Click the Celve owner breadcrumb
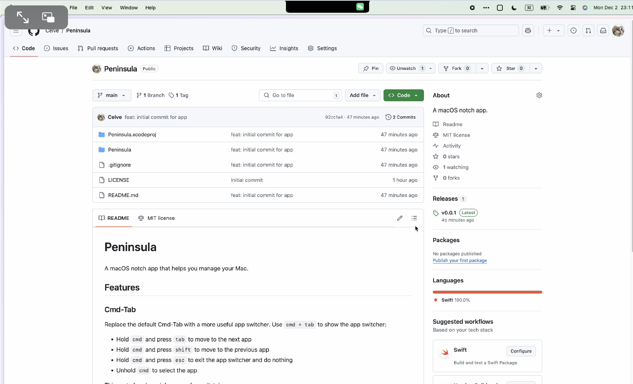The width and height of the screenshot is (633, 384). (x=52, y=31)
